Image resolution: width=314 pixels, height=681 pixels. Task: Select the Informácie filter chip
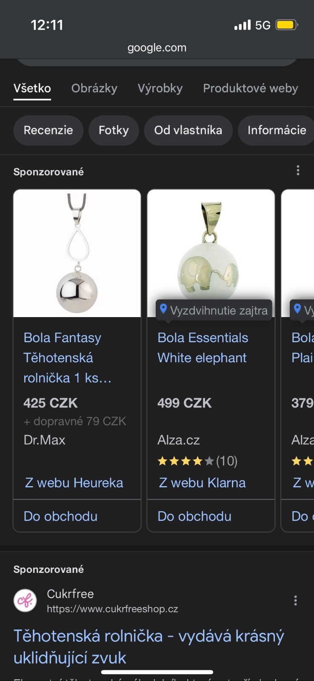pyautogui.click(x=277, y=130)
